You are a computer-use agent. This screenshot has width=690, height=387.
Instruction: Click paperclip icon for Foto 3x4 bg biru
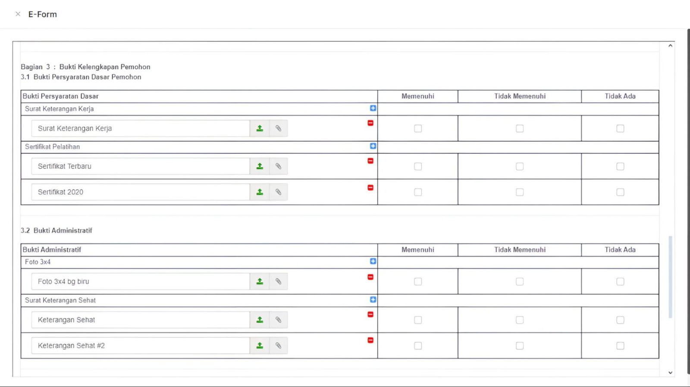click(x=279, y=281)
